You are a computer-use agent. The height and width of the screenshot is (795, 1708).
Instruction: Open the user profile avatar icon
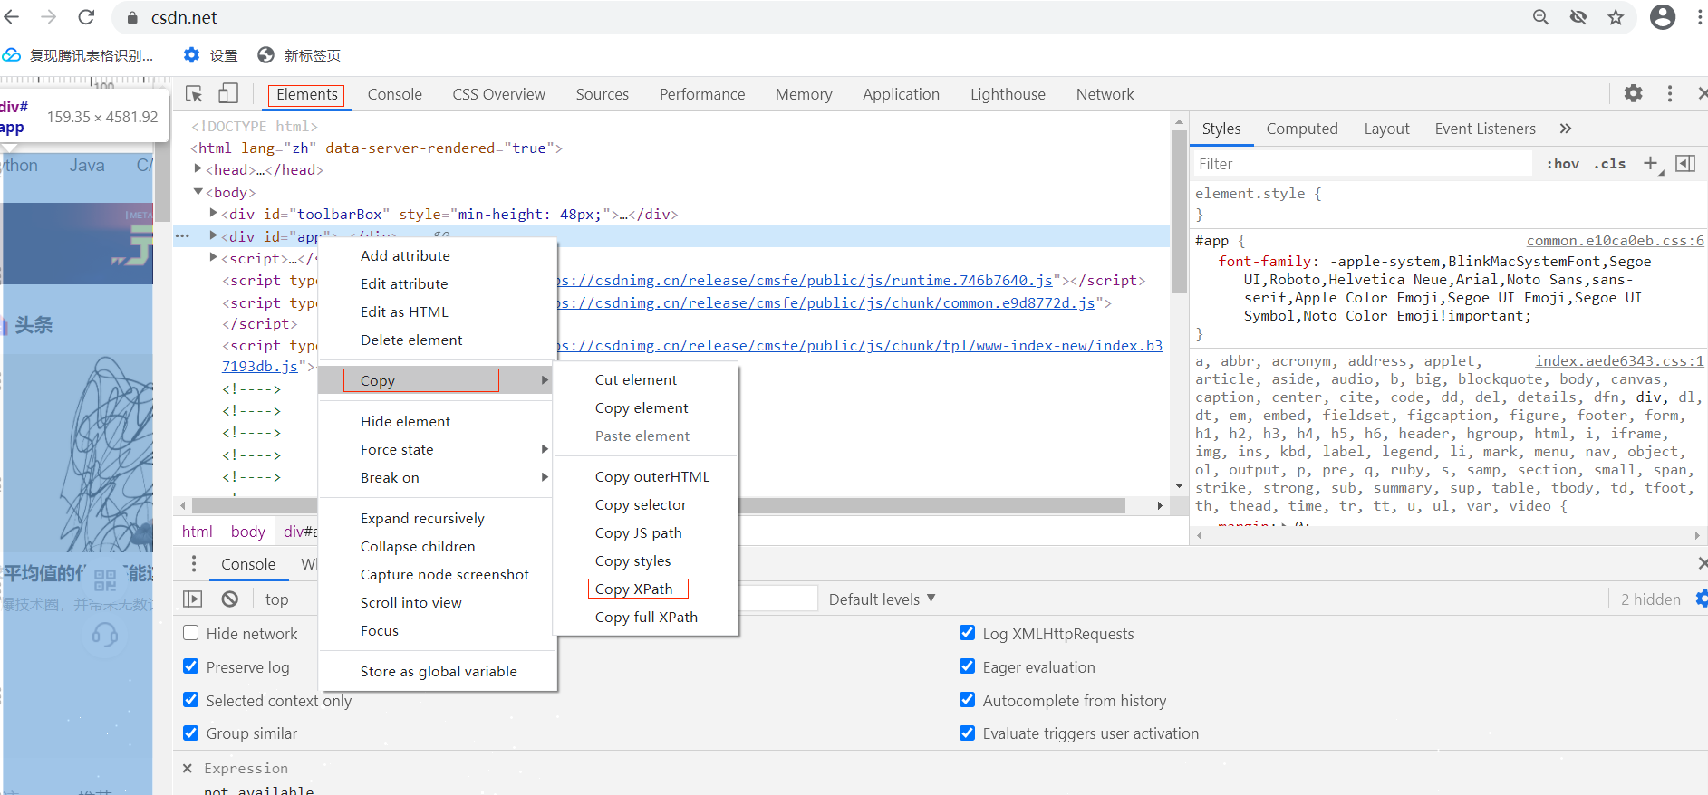coord(1663,17)
